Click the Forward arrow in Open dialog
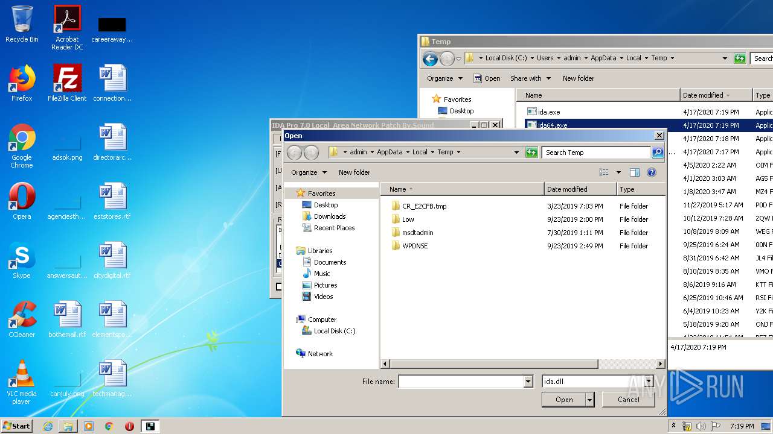This screenshot has width=773, height=434. tap(311, 153)
